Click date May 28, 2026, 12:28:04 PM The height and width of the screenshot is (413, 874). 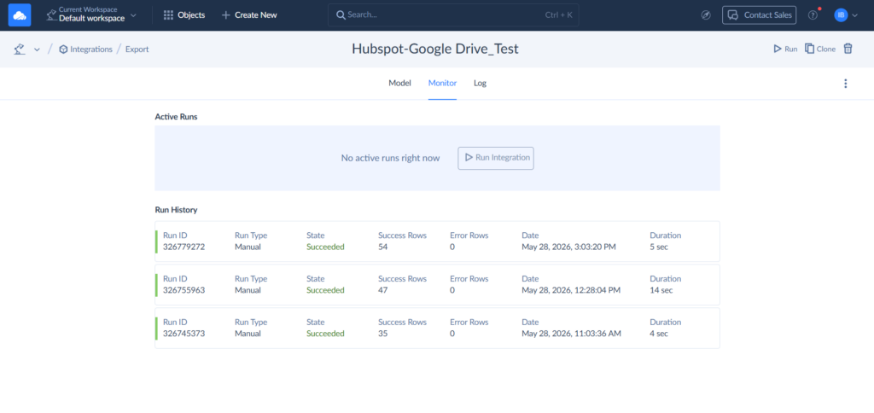(x=571, y=290)
